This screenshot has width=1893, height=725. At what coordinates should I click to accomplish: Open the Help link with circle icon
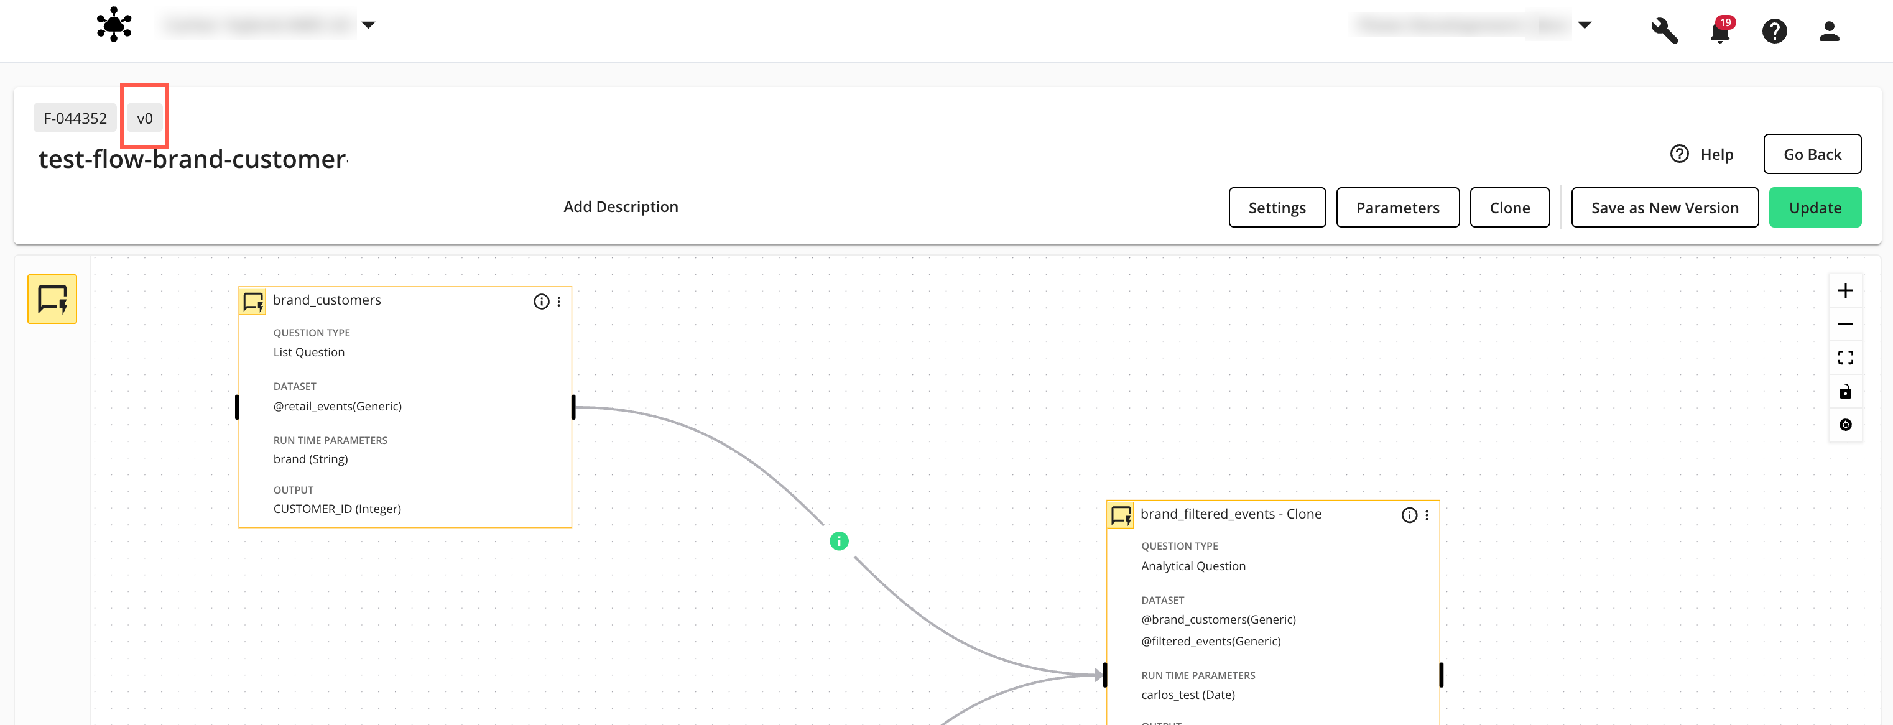pos(1701,154)
